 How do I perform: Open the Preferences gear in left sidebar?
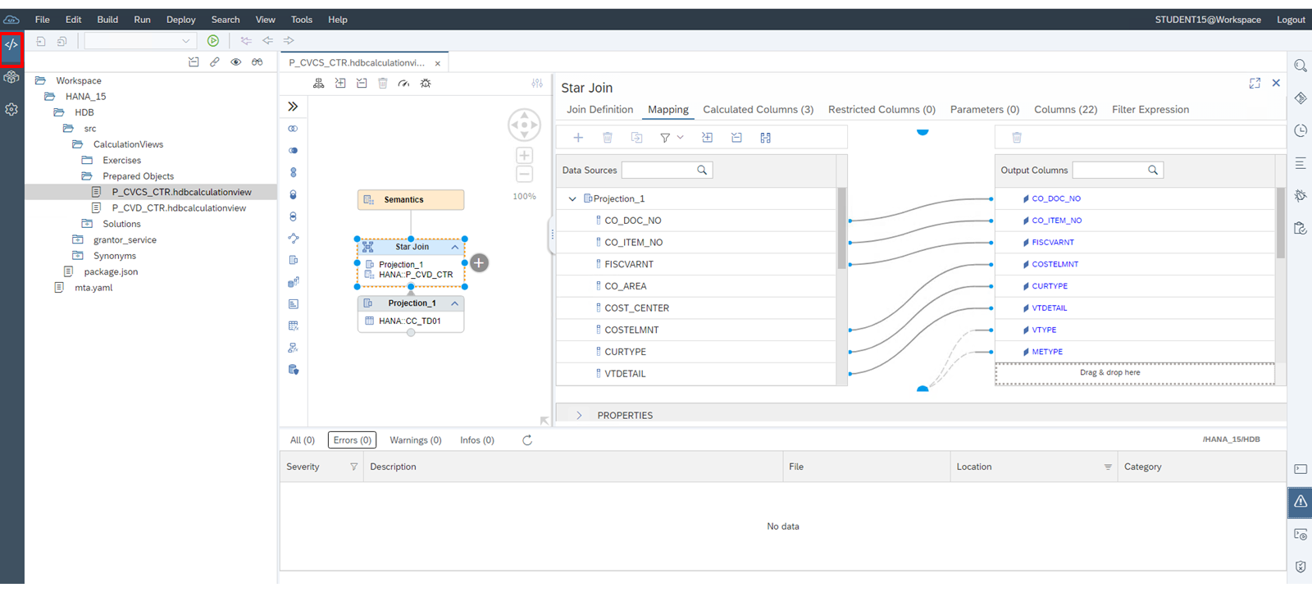(11, 109)
